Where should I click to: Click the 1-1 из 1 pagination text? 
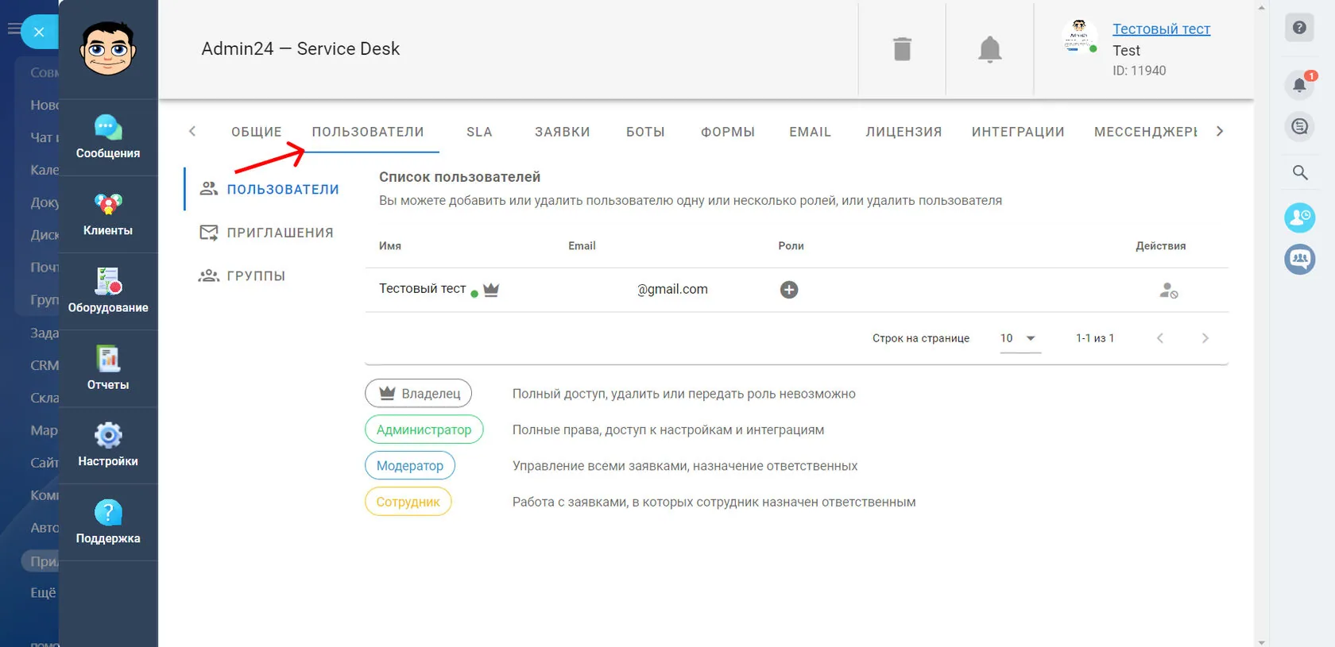1095,338
